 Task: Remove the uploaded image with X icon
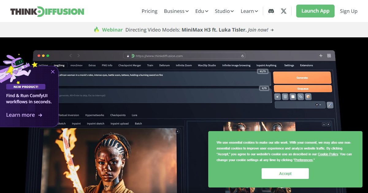pyautogui.click(x=178, y=131)
